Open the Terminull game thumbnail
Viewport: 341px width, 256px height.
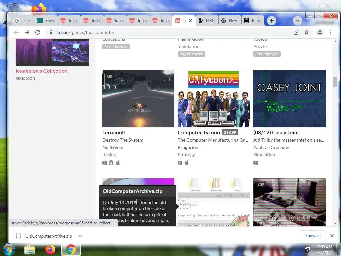(138, 99)
